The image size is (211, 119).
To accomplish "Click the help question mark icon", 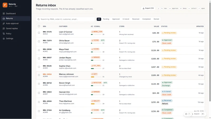I will tap(186, 114).
